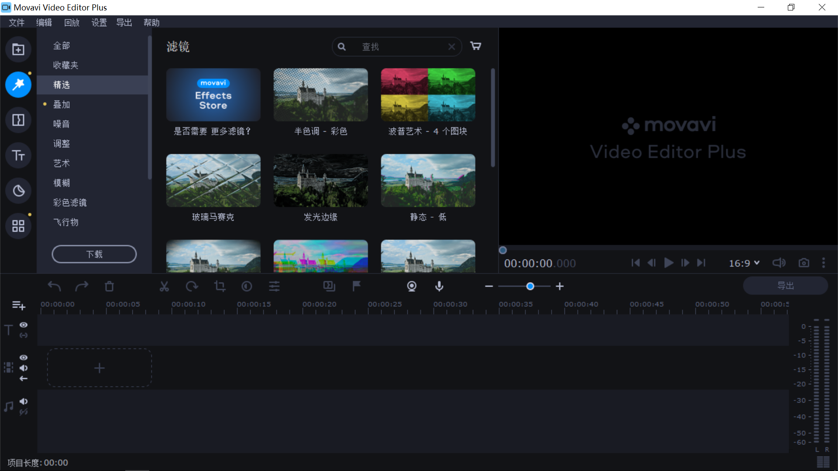This screenshot has width=838, height=471.
Task: Open the Effects Store thumbnail
Action: pos(213,95)
